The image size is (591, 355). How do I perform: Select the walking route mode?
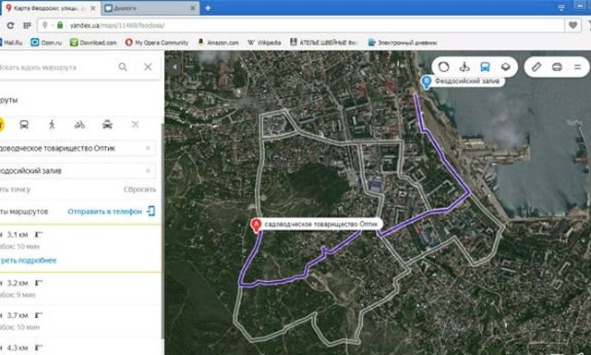tap(52, 124)
